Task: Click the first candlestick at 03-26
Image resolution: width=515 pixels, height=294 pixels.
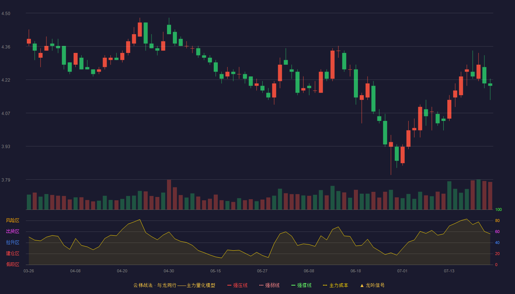Action: pos(29,41)
